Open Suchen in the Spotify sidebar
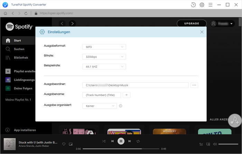242x154 pixels. pyautogui.click(x=15, y=49)
